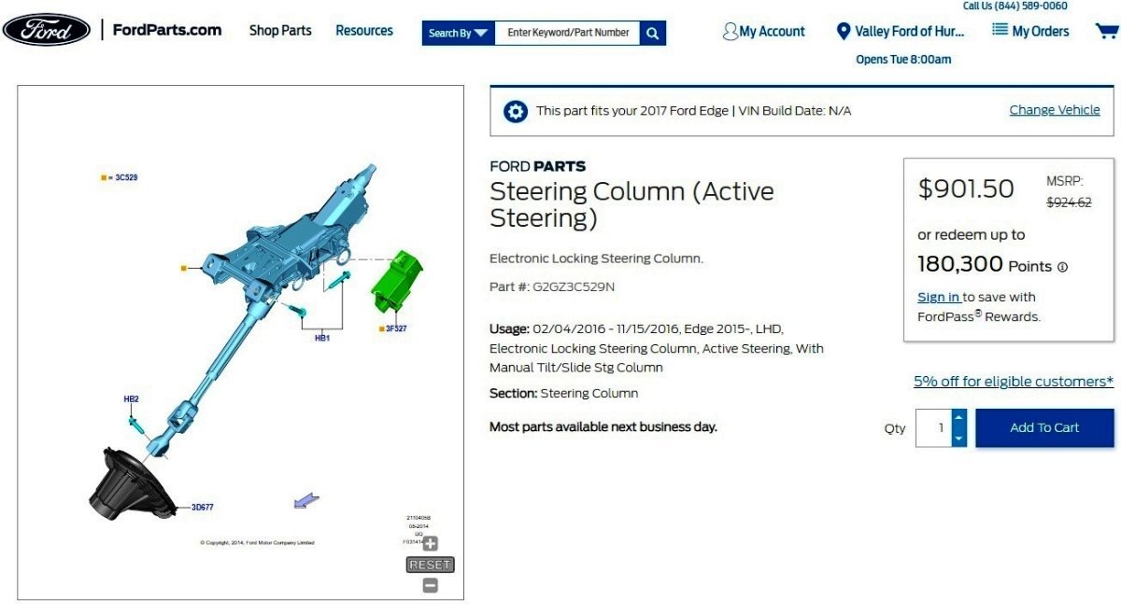Click the My Account person icon
Image resolution: width=1121 pixels, height=614 pixels.
pos(731,32)
